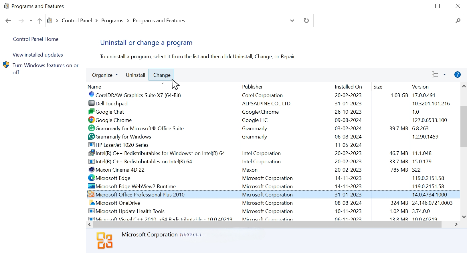Open help with the blue question mark

point(457,75)
